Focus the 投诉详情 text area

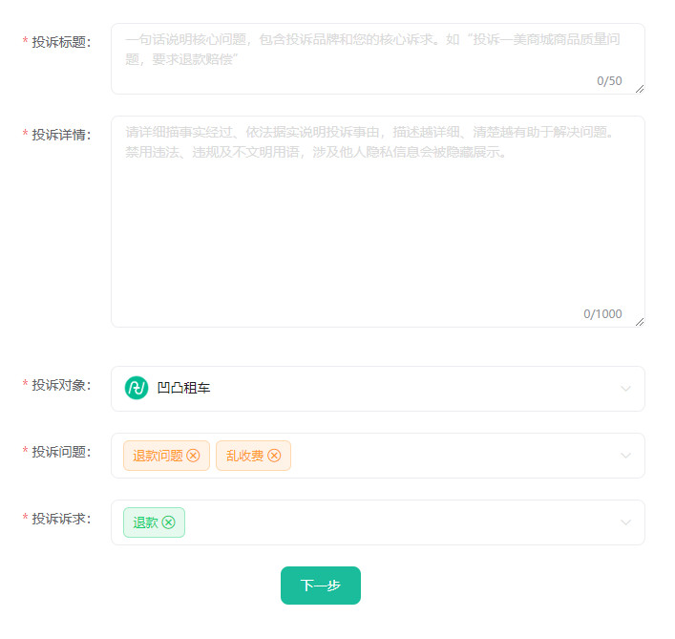378,222
